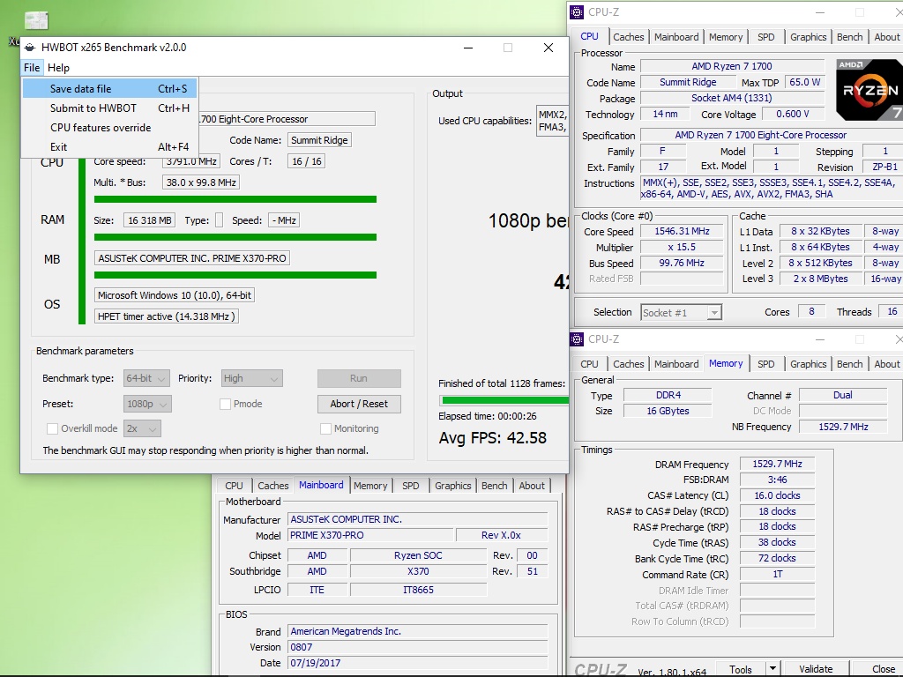Open Mainboard tab in Memory CPU-Z window

[x=676, y=364]
